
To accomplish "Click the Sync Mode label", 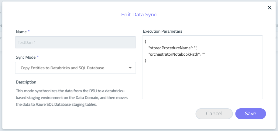I will click(26, 57).
